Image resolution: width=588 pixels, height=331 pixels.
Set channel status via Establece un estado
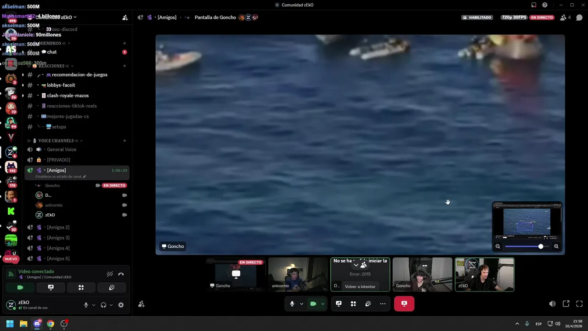[61, 177]
